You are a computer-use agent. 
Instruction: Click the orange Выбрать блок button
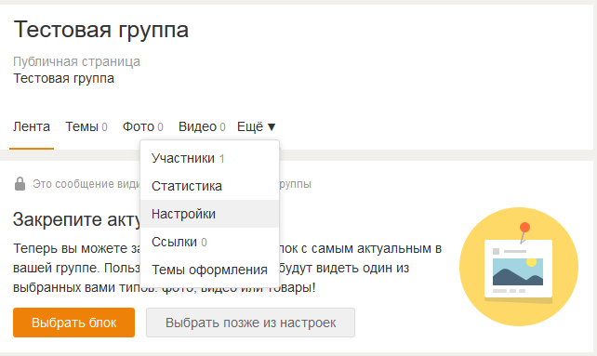point(73,323)
